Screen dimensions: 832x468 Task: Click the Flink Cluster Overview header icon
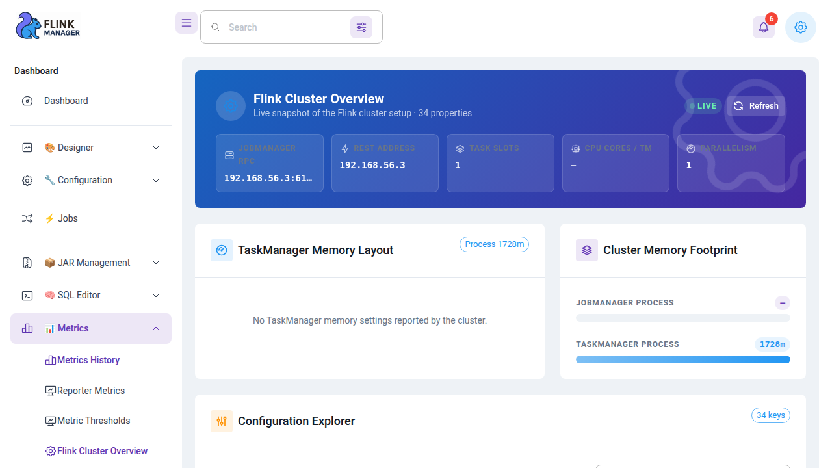pos(231,105)
